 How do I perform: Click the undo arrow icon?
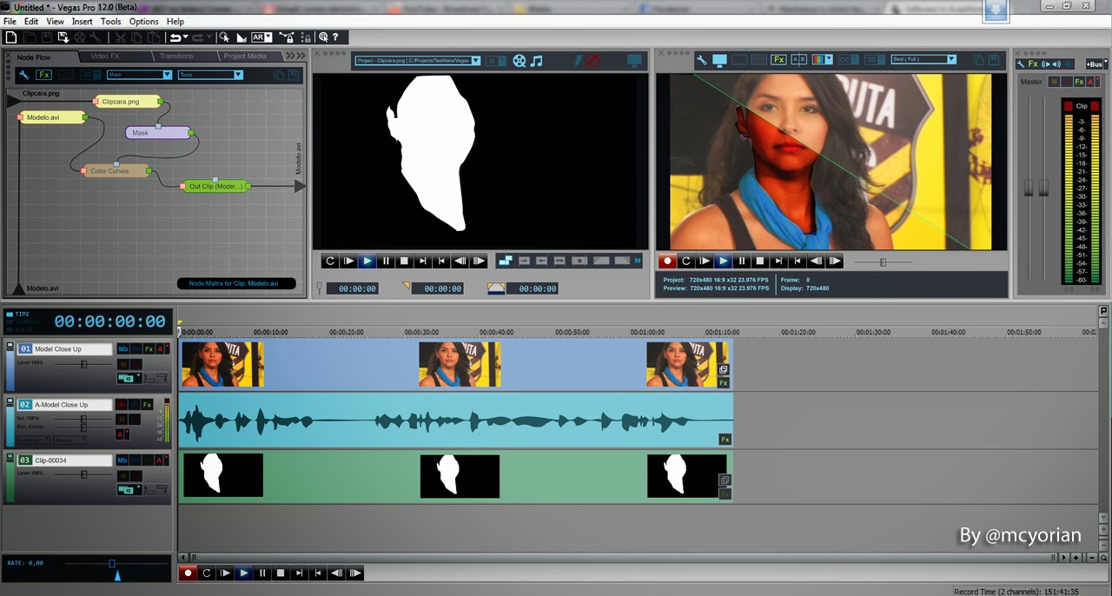tap(175, 37)
